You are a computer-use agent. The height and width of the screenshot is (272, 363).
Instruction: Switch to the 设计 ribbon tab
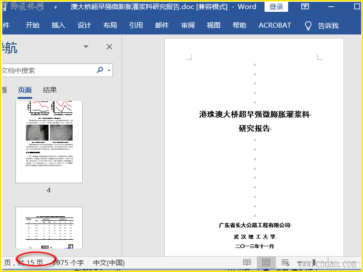click(84, 25)
